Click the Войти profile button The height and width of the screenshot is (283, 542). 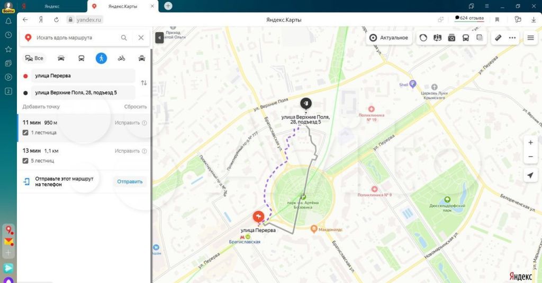[8, 7]
